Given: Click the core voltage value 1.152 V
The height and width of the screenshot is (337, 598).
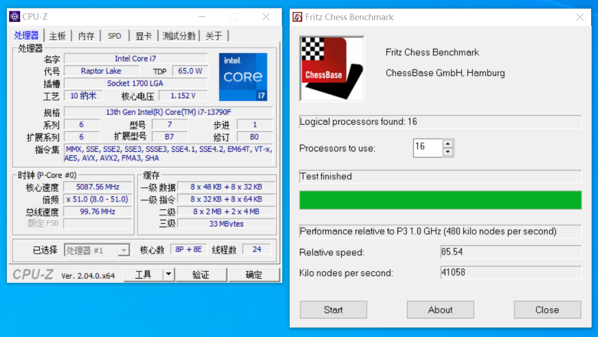Looking at the screenshot, I should pyautogui.click(x=183, y=96).
